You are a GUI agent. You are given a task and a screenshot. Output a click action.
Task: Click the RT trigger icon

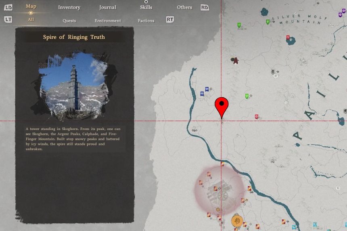(170, 19)
